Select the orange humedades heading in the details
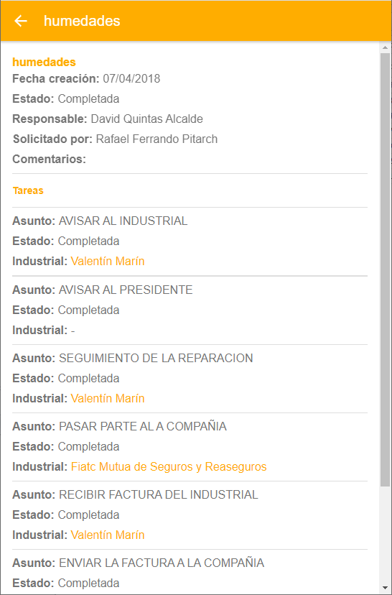Screen dimensions: 392x595 44,62
